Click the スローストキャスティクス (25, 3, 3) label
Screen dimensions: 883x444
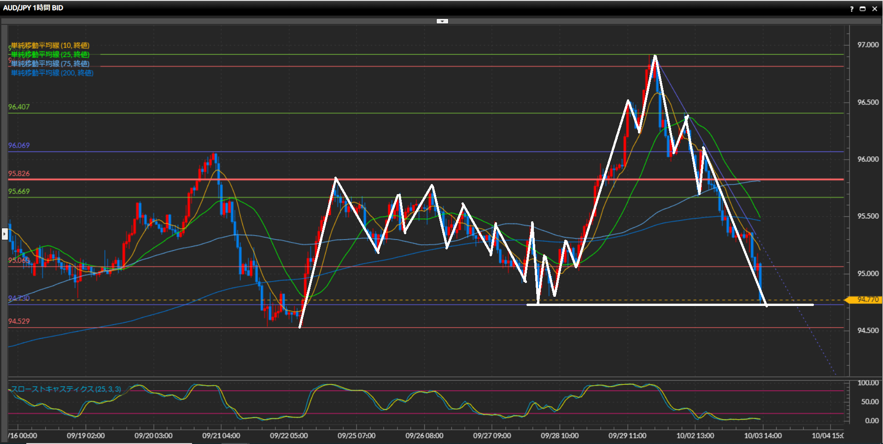coord(66,389)
